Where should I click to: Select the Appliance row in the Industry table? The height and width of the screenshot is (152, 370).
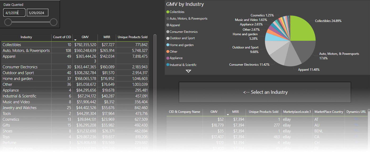click(x=75, y=90)
